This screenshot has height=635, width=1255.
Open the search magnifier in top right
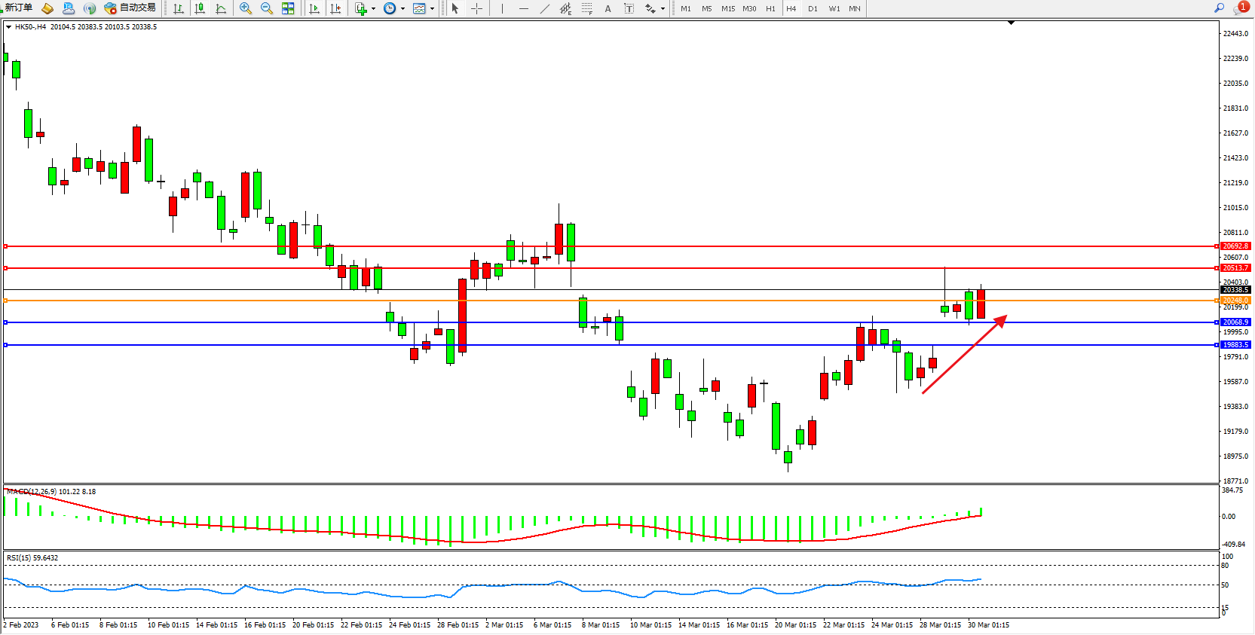(x=1219, y=8)
